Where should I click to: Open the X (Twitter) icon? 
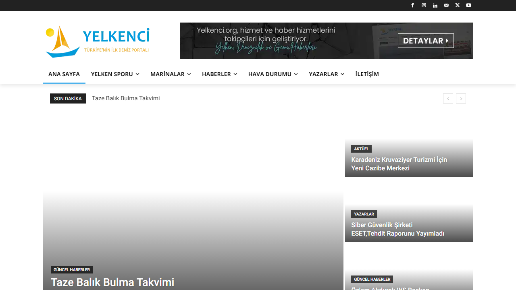457,5
